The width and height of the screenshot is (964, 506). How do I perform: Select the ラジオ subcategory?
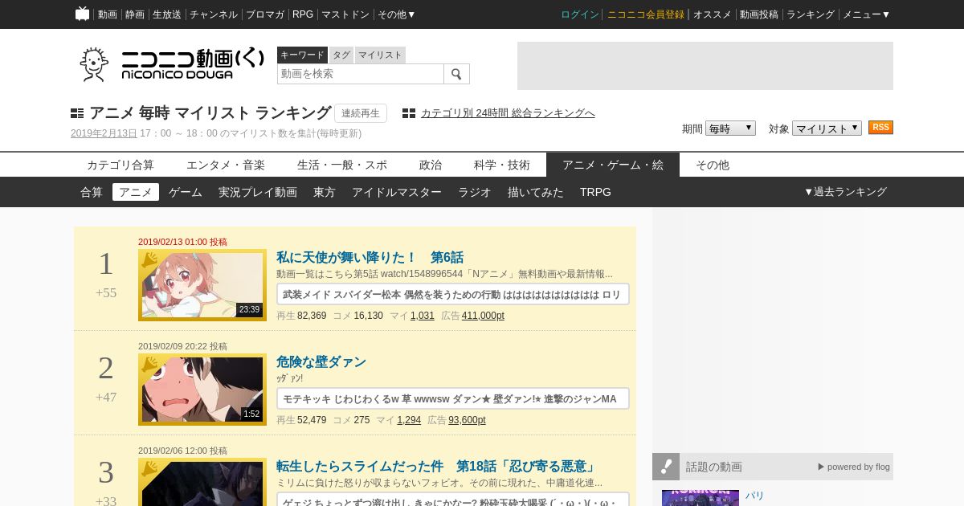click(x=475, y=192)
